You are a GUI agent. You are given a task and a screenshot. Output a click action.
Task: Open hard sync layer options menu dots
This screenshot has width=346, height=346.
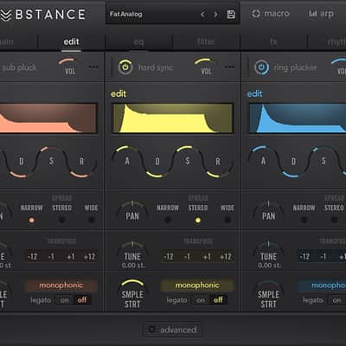[230, 67]
